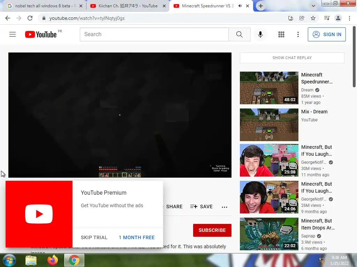Click the Mix - Dream title text
Screen dimensions: 357x267
(x=314, y=112)
